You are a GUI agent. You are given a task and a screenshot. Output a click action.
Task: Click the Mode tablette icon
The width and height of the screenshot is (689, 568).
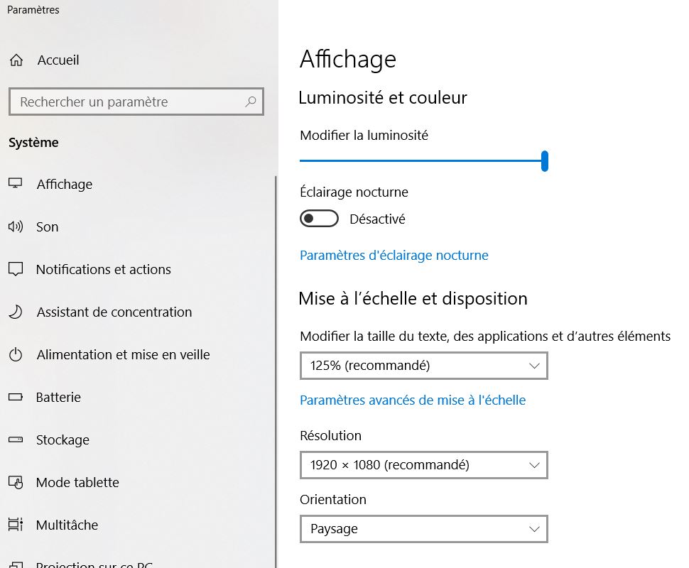15,482
